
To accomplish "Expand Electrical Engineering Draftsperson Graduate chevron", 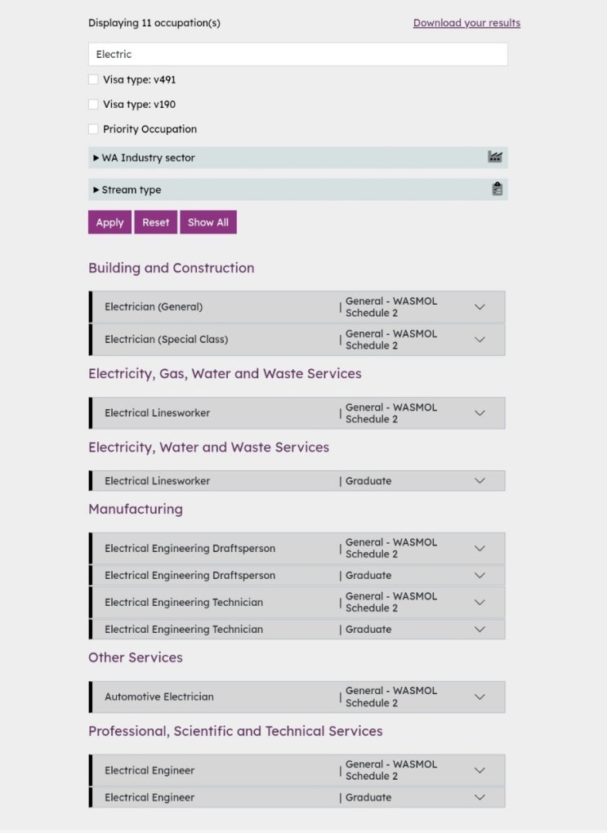I will click(x=480, y=576).
